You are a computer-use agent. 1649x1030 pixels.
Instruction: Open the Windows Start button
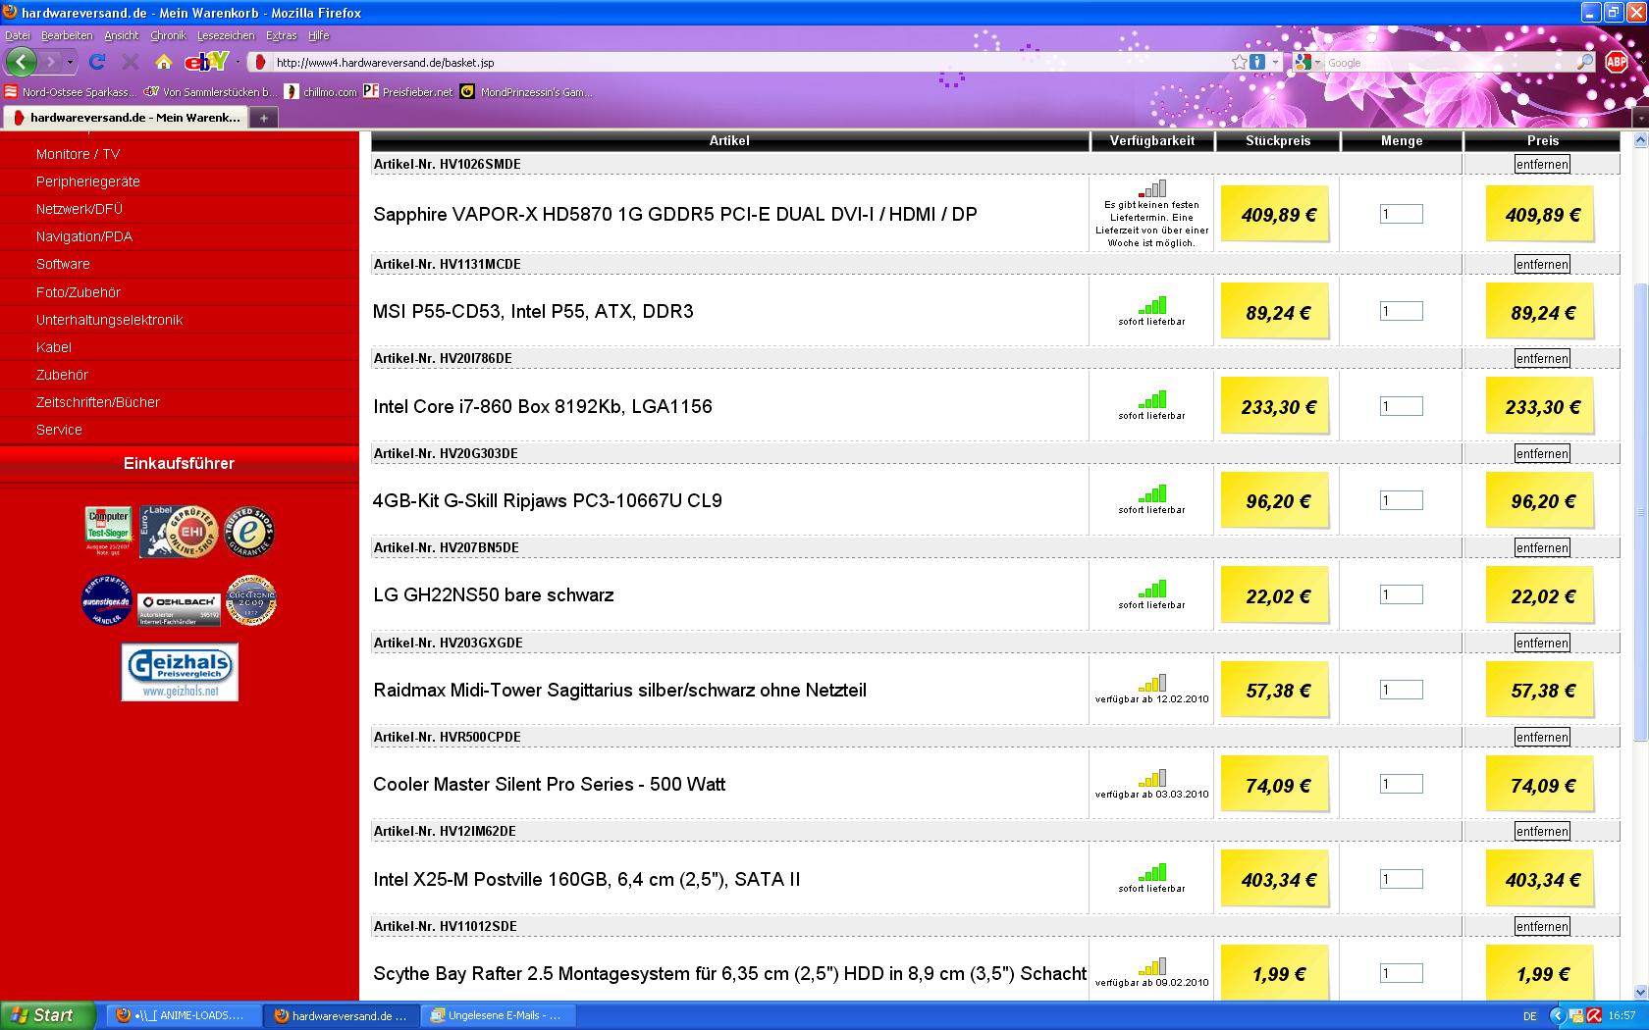pos(48,1015)
